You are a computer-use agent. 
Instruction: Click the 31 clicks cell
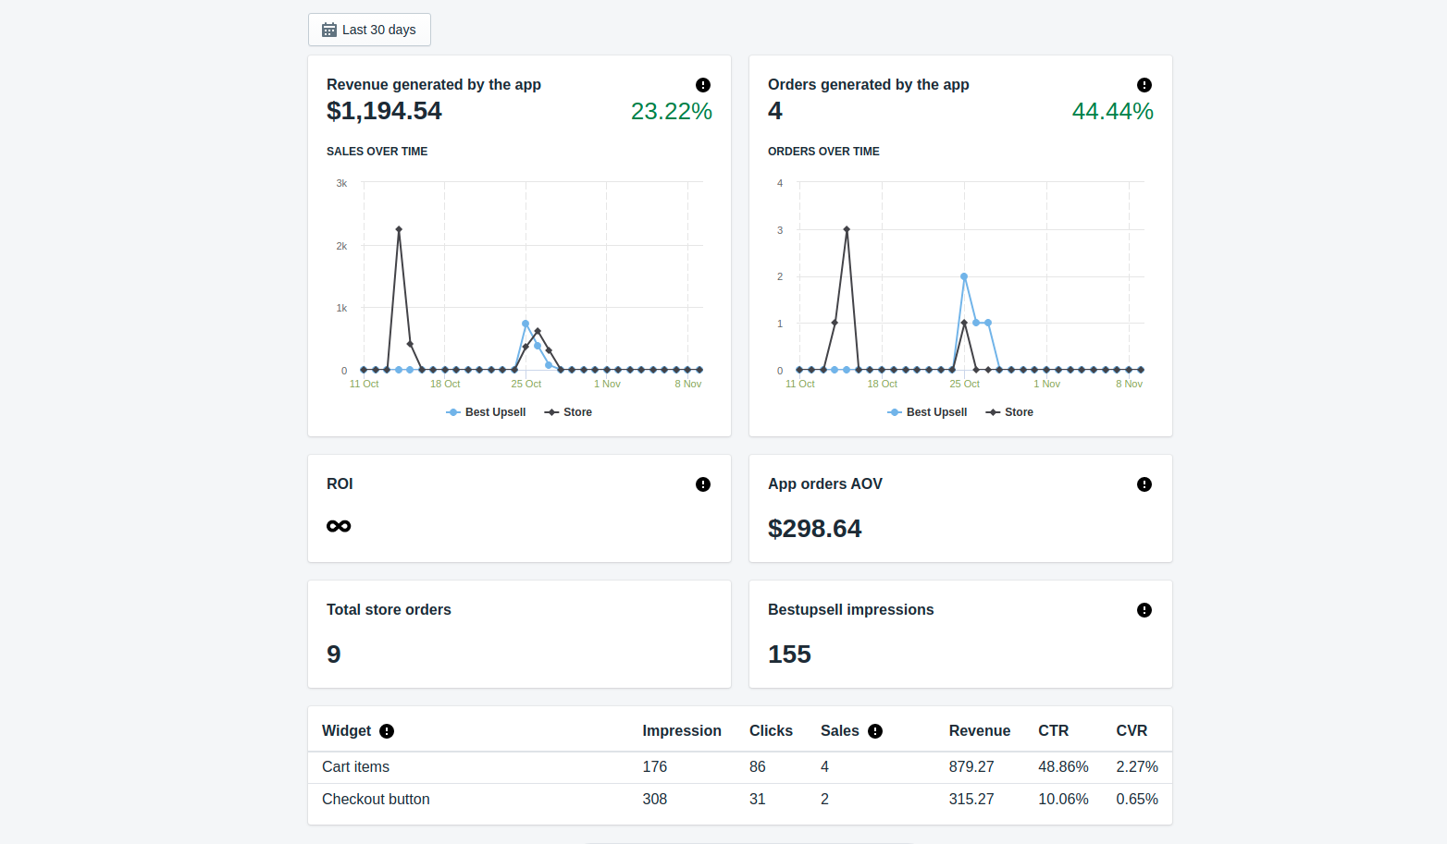coord(758,800)
